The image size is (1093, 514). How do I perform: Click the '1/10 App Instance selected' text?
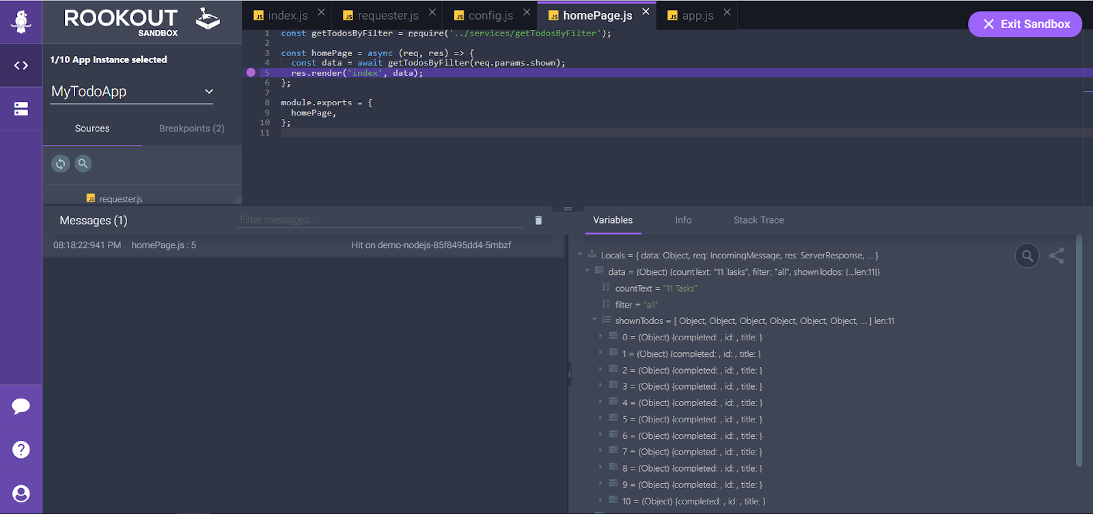pos(109,59)
